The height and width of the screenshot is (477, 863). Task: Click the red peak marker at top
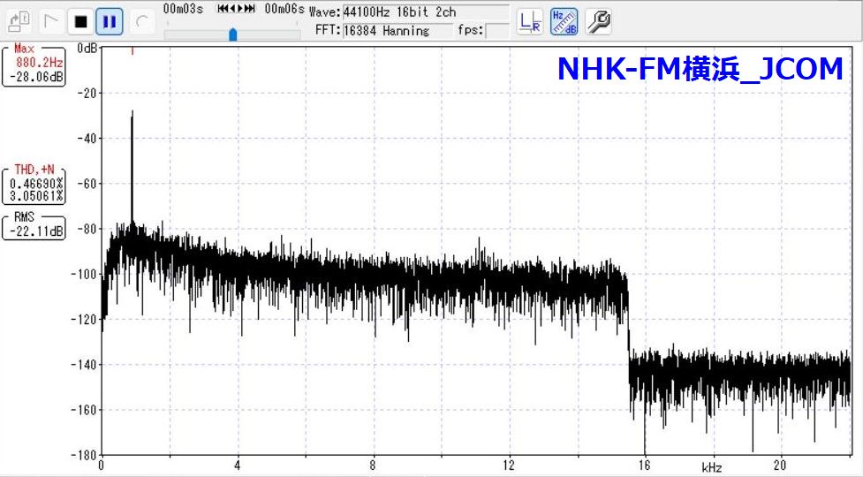[x=132, y=51]
